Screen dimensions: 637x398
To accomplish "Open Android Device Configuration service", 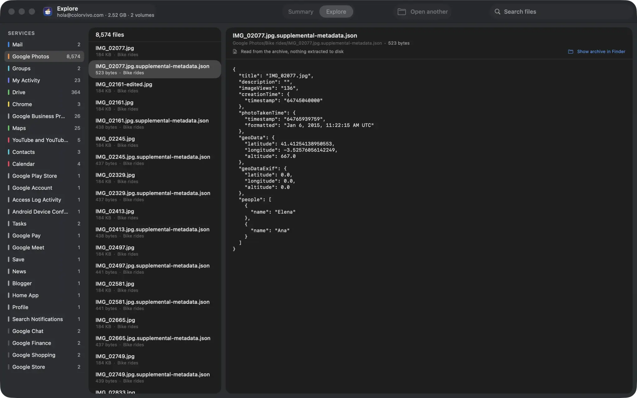I will coord(44,212).
